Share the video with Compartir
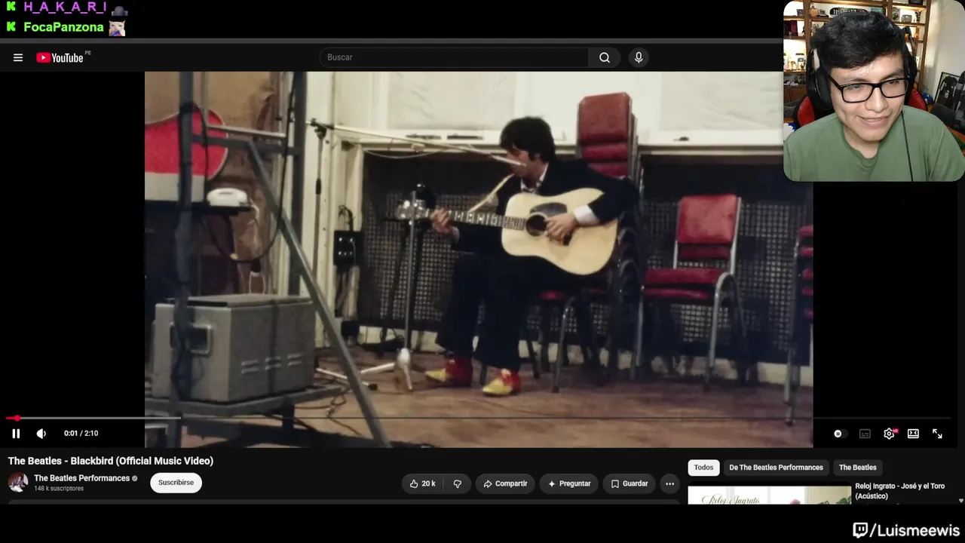 [x=505, y=483]
